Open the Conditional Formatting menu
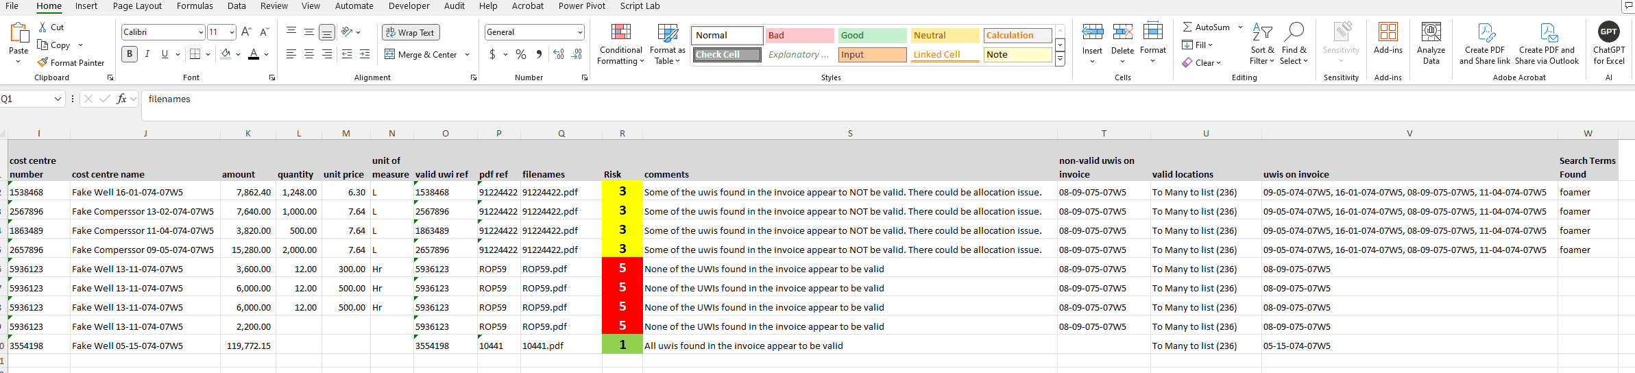 (x=620, y=45)
